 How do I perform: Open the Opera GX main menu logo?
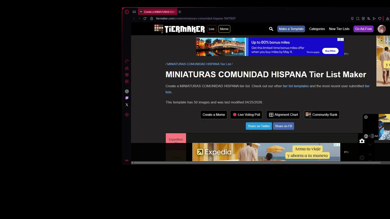click(127, 12)
